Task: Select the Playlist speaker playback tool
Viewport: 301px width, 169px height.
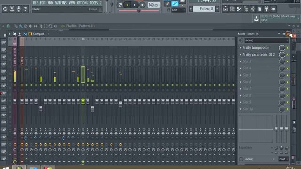Action: point(55,26)
